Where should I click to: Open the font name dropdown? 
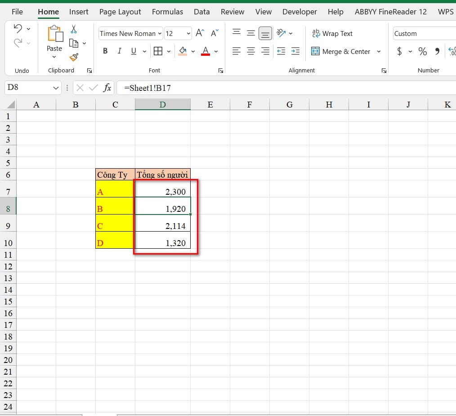click(x=160, y=34)
